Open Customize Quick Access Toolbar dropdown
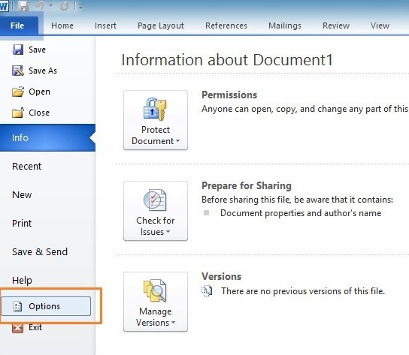Screen dimensions: 409x355 [x=80, y=6]
